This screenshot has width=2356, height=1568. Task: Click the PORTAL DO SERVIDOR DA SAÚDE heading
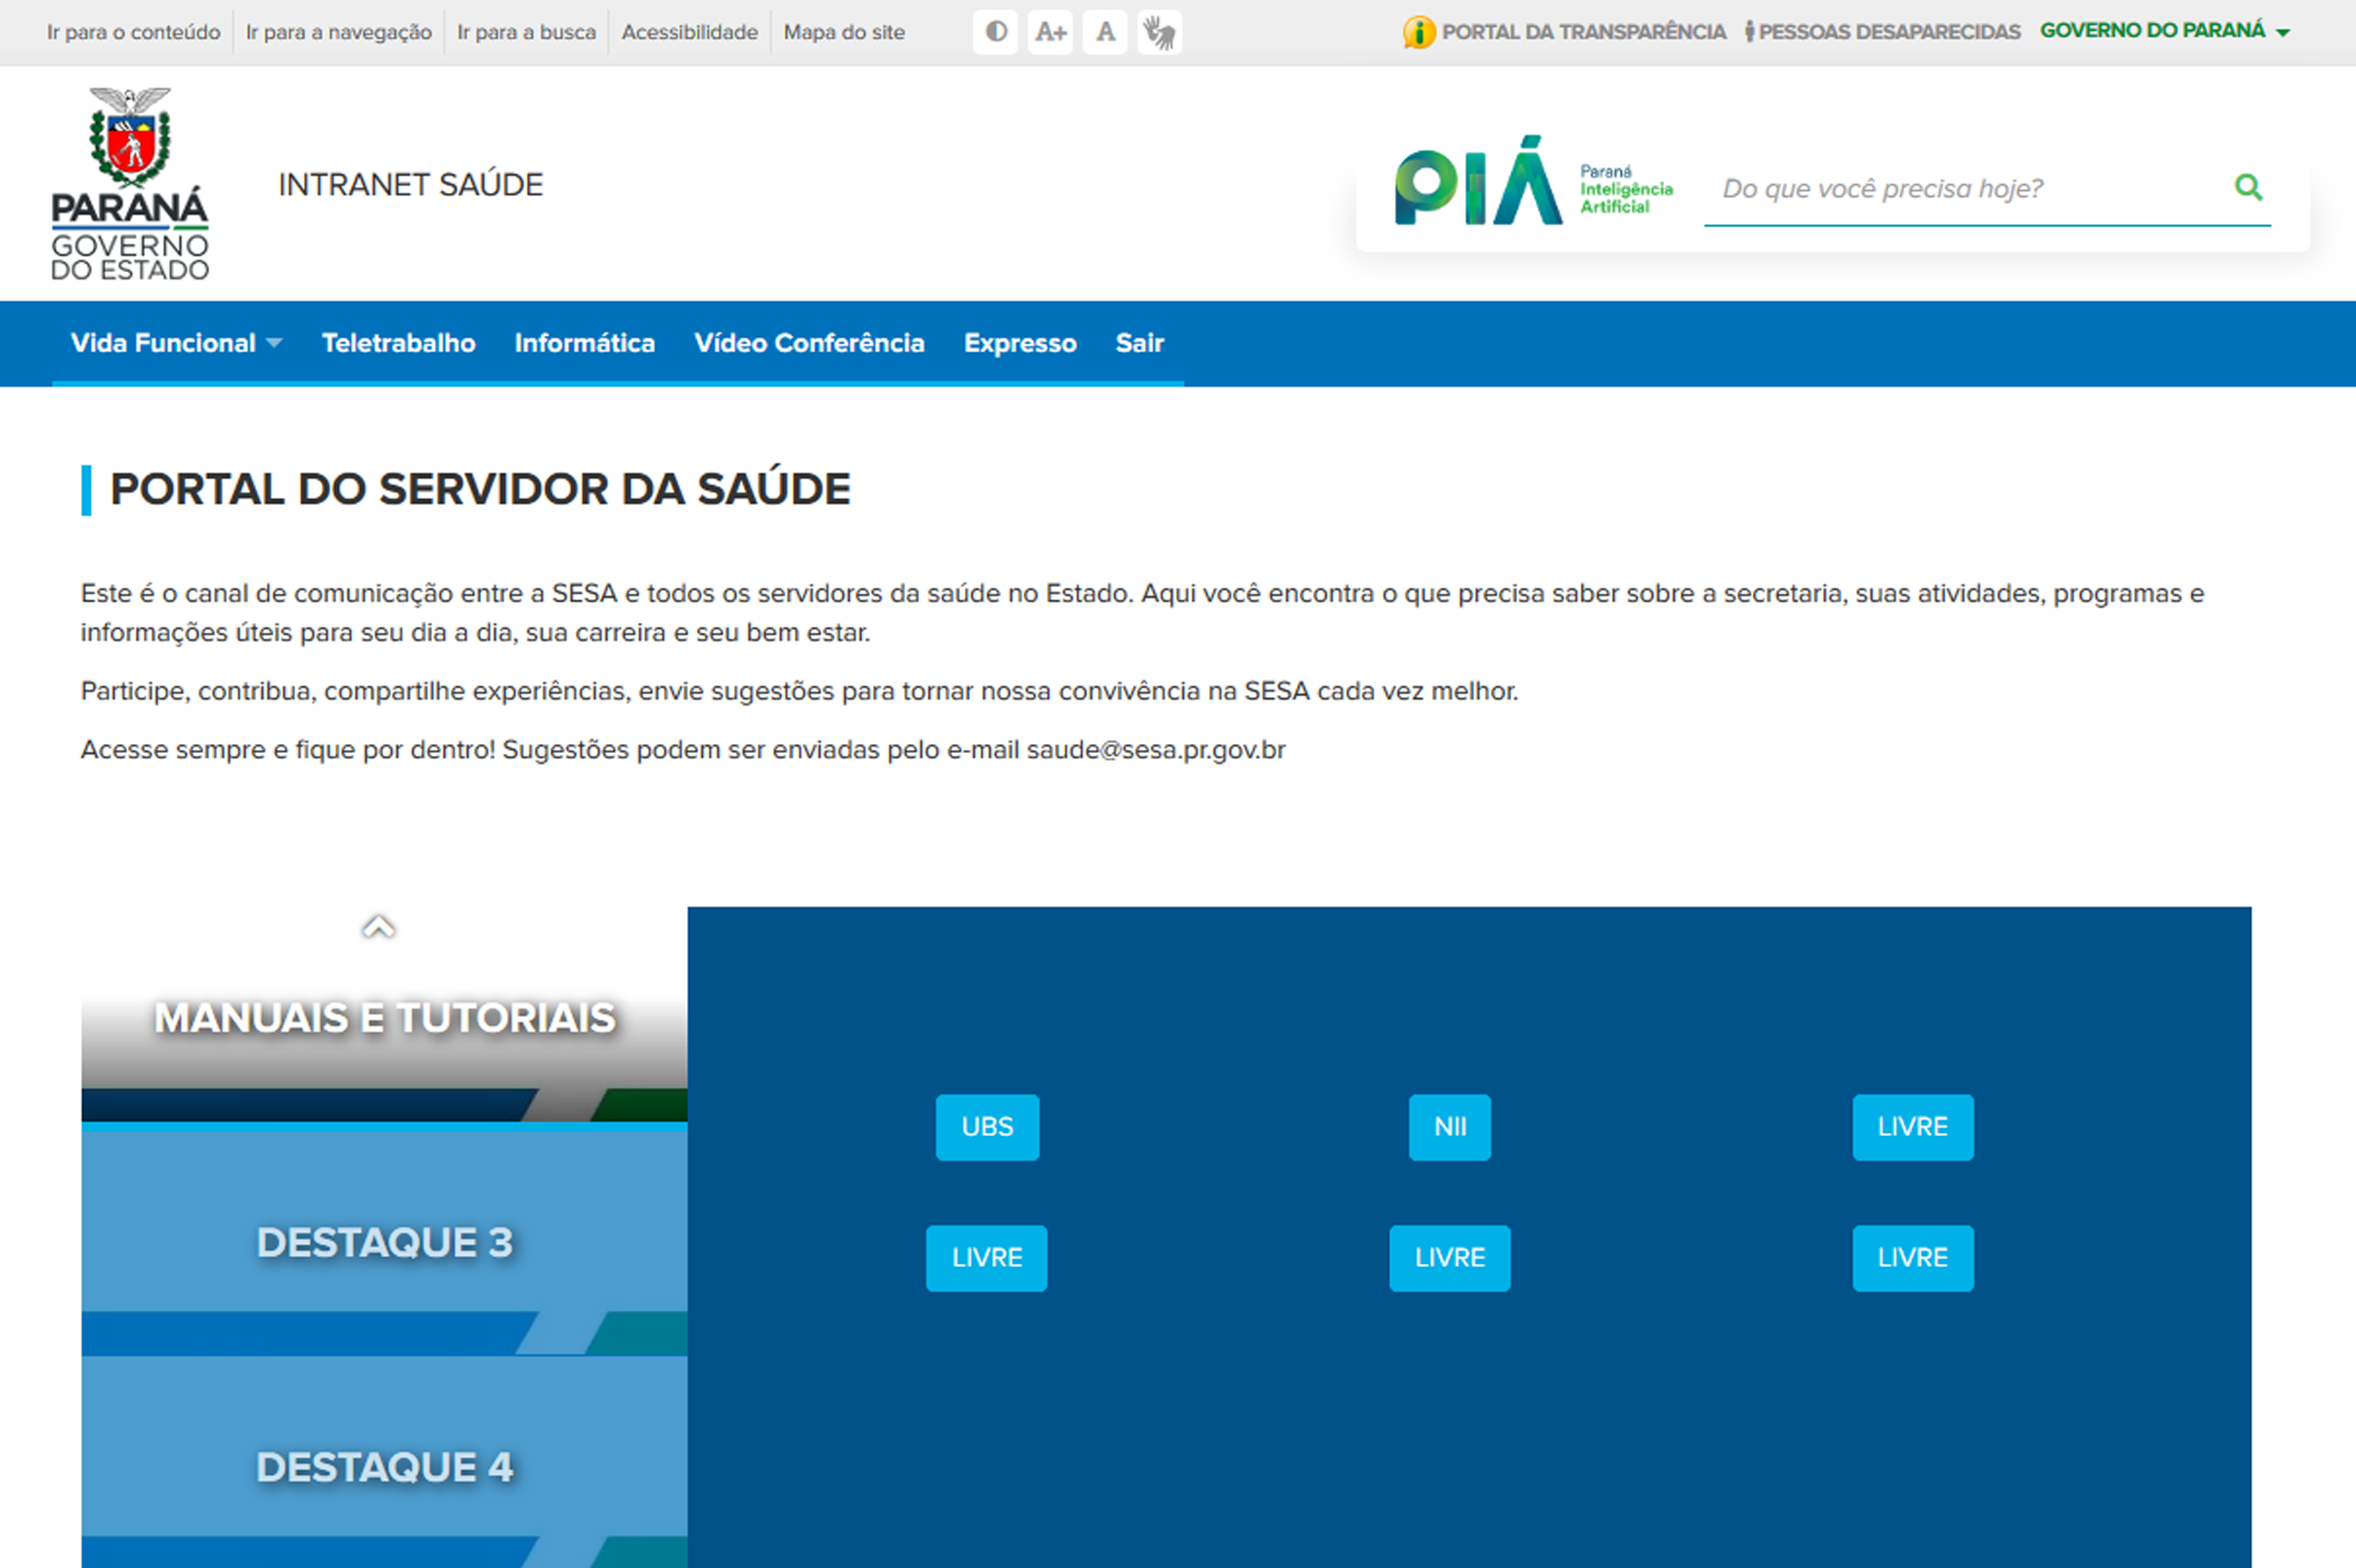click(480, 490)
